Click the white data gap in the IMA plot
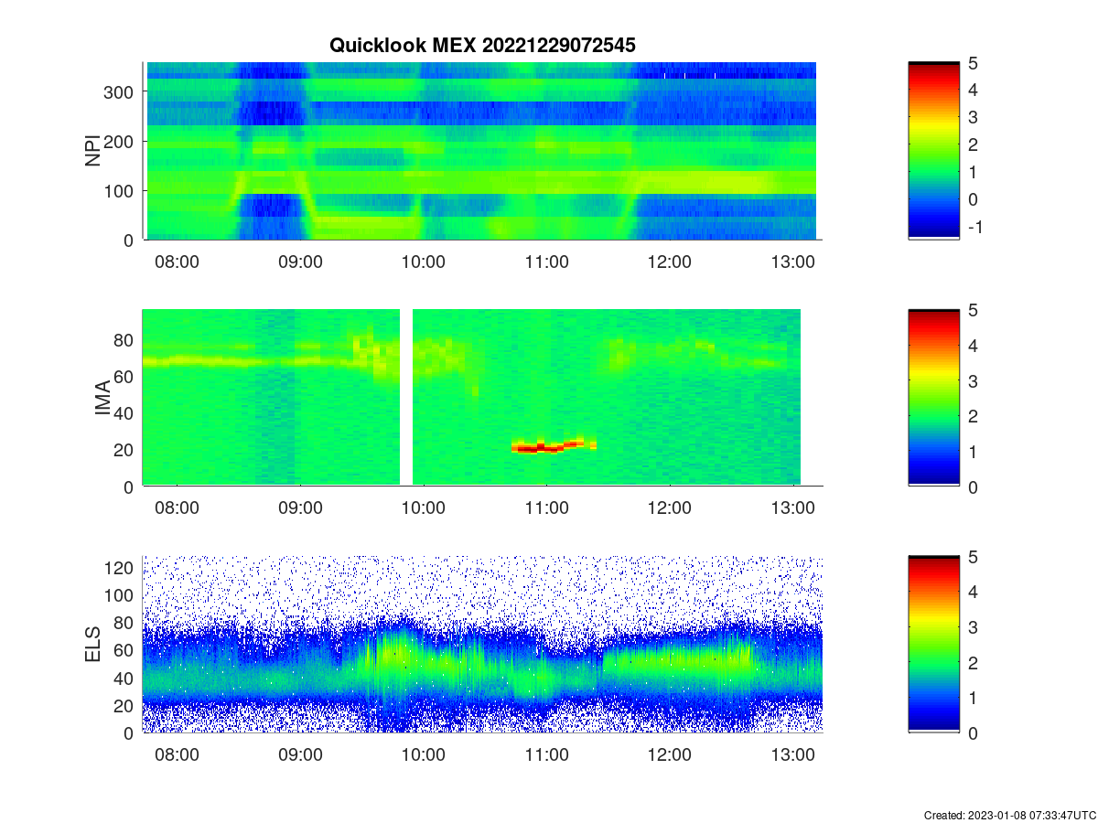This screenshot has height=823, width=1098. click(x=406, y=398)
